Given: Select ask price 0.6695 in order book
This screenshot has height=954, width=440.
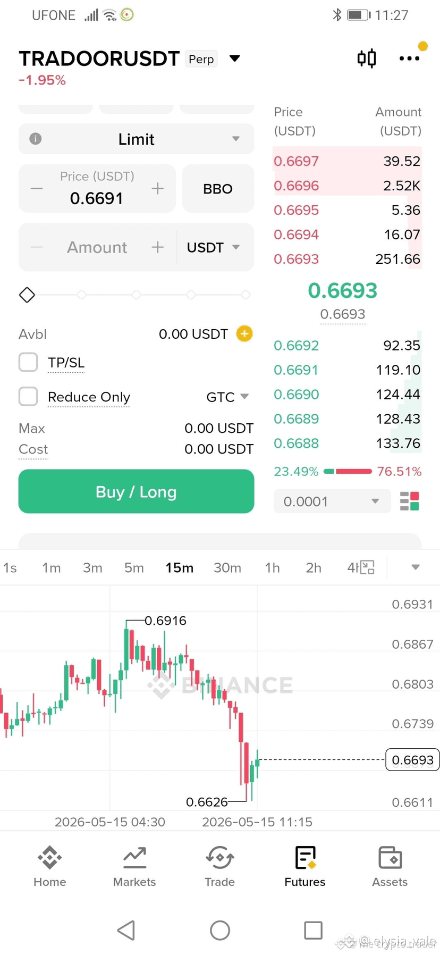Looking at the screenshot, I should click(296, 210).
